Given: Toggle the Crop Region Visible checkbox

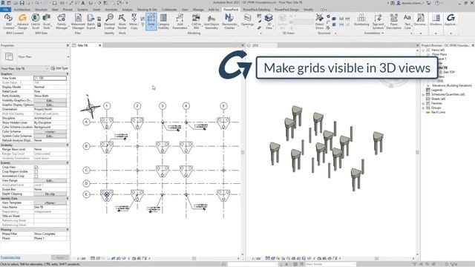Looking at the screenshot, I should pos(36,171).
